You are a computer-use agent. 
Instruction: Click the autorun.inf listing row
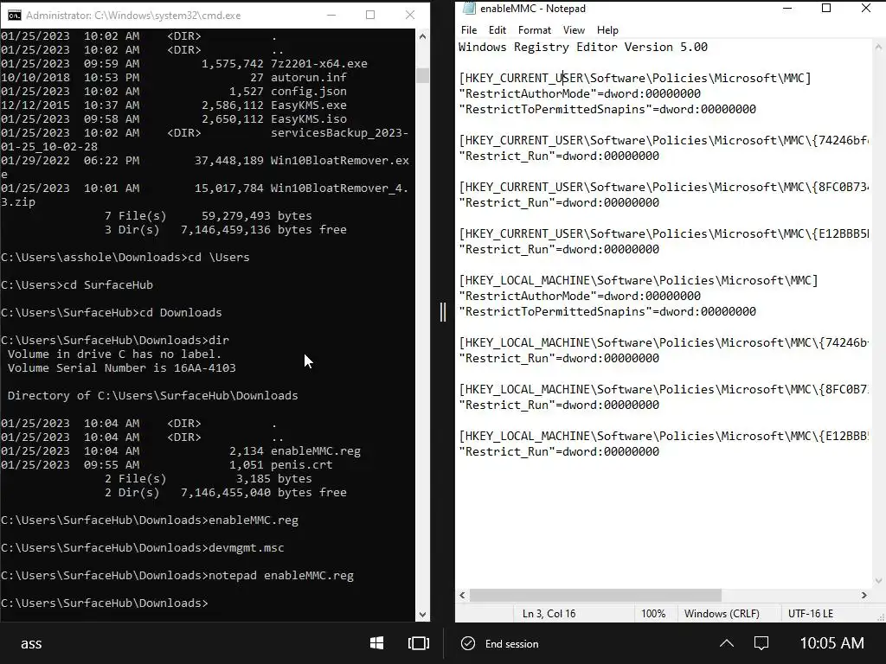pos(174,77)
